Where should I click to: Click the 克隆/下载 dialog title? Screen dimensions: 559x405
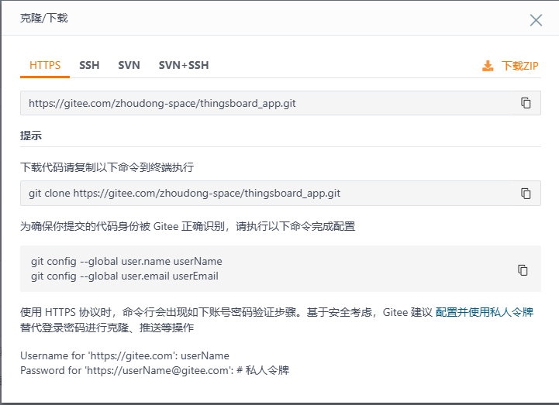pos(44,18)
